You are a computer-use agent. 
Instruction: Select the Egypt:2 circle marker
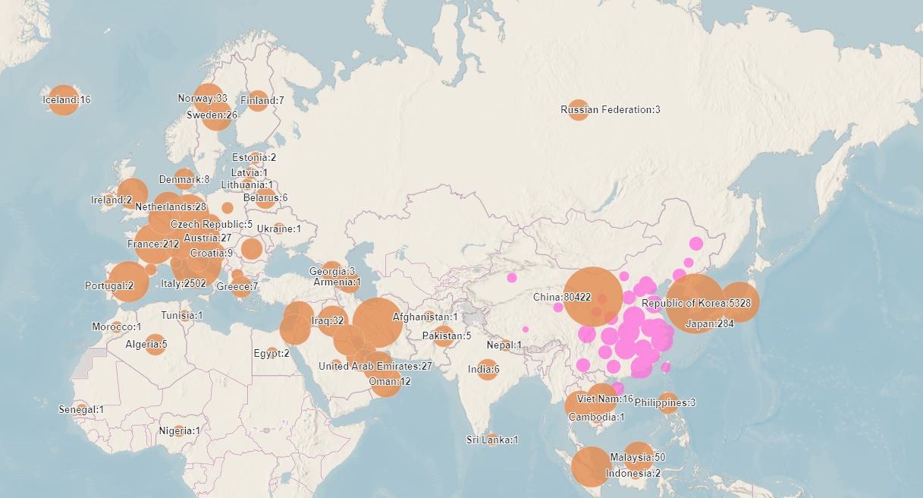click(x=272, y=353)
